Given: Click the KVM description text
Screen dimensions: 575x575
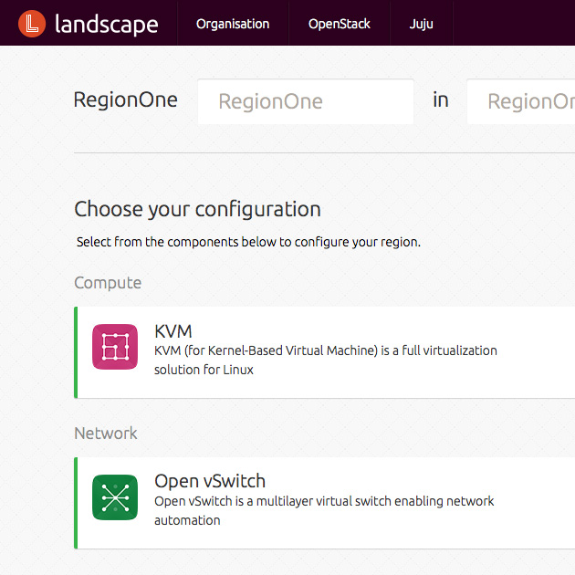Looking at the screenshot, I should click(326, 360).
